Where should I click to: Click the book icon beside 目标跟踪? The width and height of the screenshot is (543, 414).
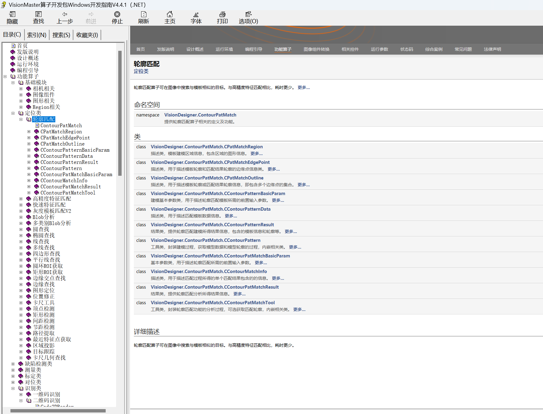click(x=29, y=352)
